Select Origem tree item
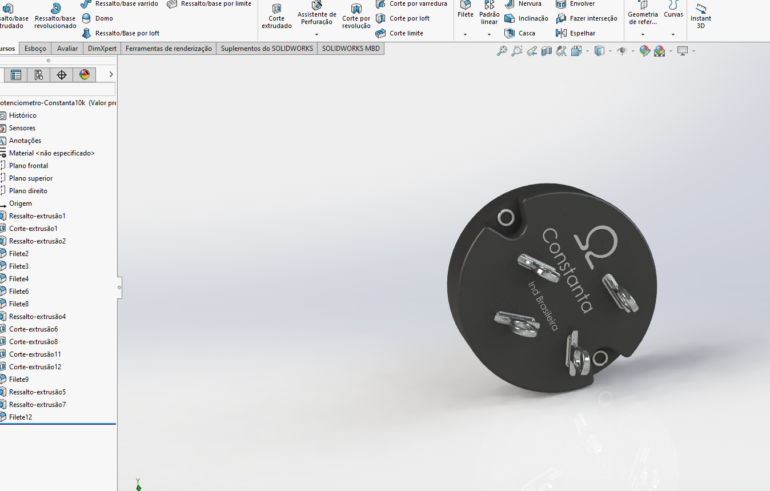 point(21,203)
